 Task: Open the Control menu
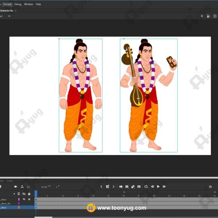click(x=7, y=4)
